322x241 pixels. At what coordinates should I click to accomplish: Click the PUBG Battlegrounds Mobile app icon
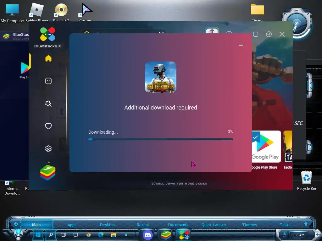click(161, 77)
